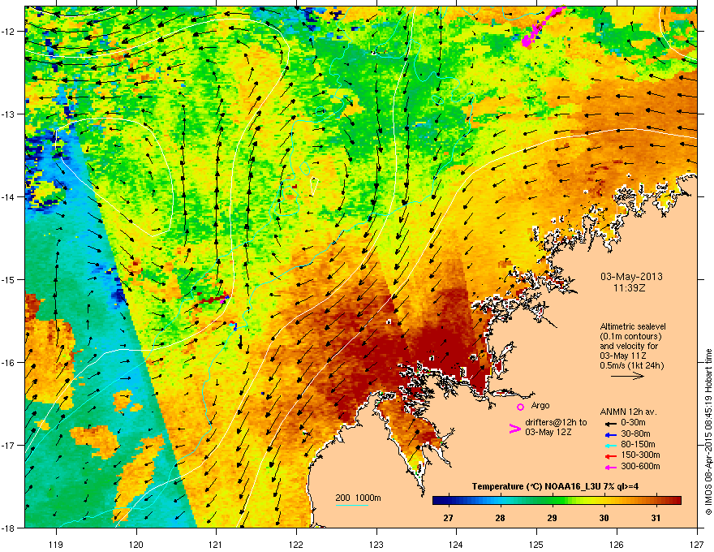The image size is (714, 552).
Task: Click the 'Altimetric sealevel' legend text
Action: click(x=633, y=326)
